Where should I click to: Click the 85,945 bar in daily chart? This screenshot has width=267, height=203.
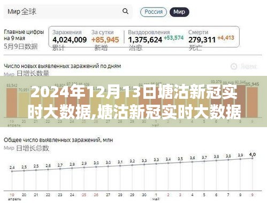(x=252, y=103)
